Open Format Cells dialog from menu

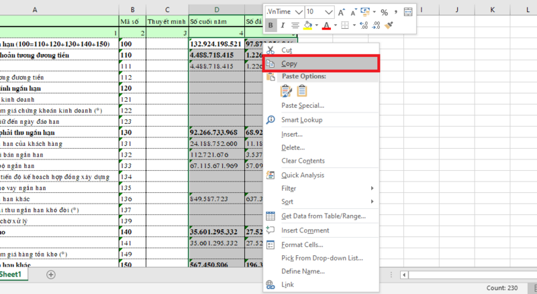(x=302, y=244)
